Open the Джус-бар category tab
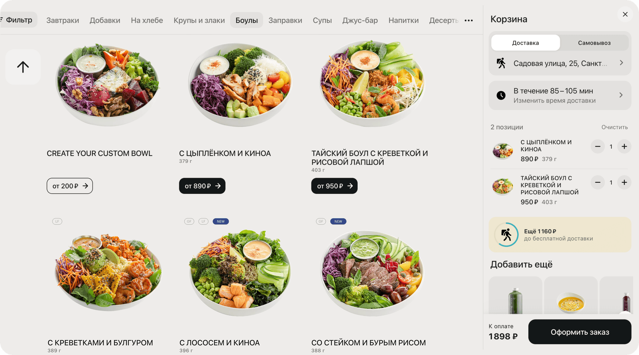The image size is (639, 355). [360, 20]
